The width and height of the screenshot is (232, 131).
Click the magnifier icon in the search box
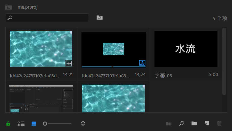coord(10,18)
